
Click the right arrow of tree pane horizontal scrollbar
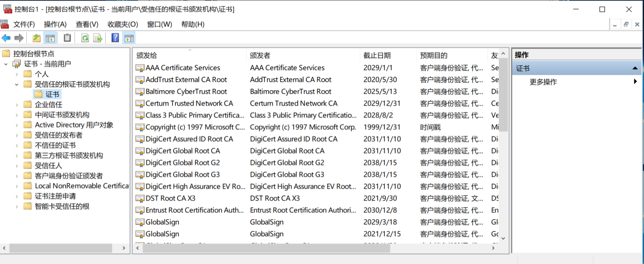point(125,248)
